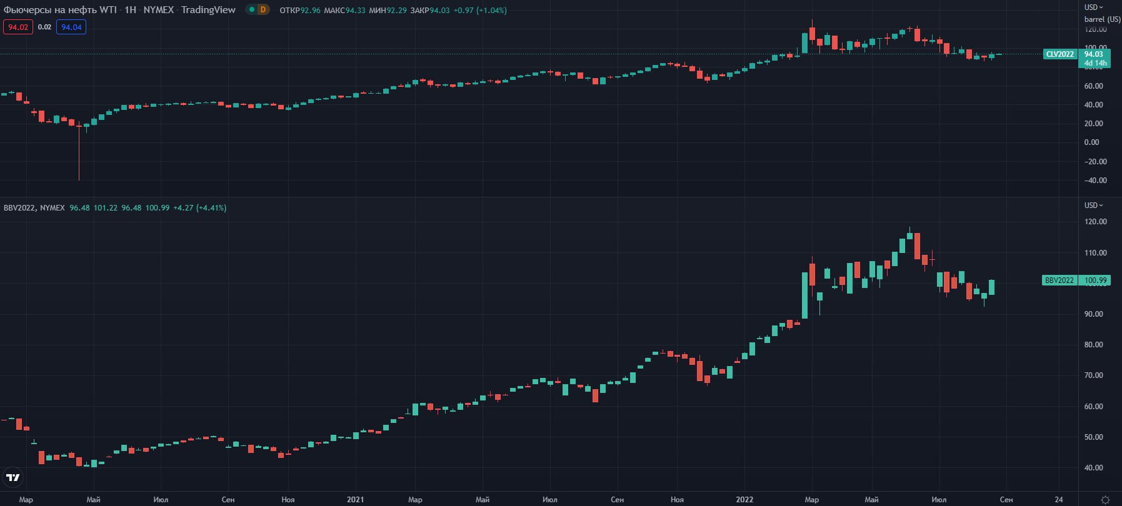Click the +0.97 (+1.04%) change value
The image size is (1122, 506).
pos(480,10)
